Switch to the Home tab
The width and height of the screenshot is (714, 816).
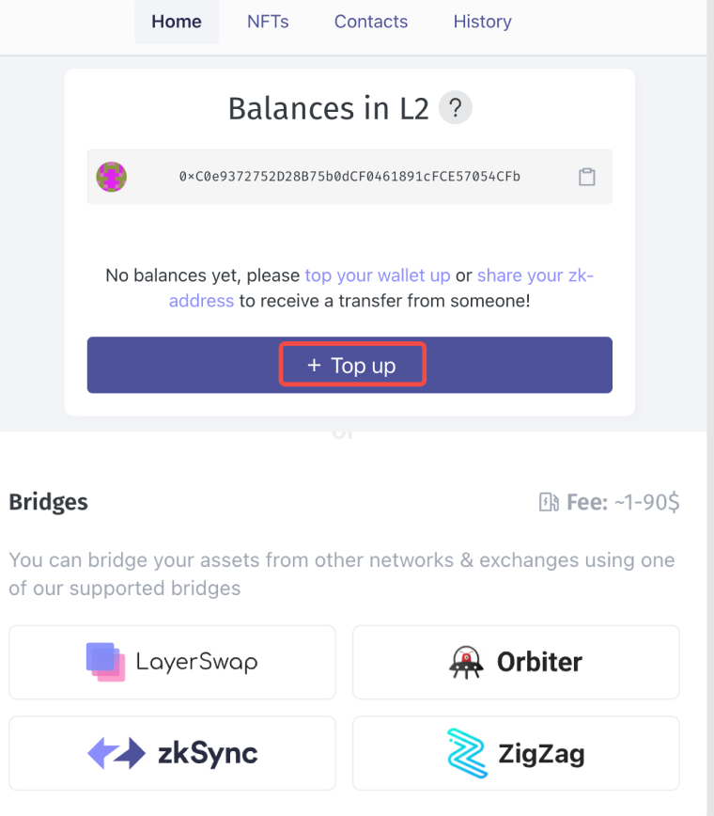click(x=177, y=22)
